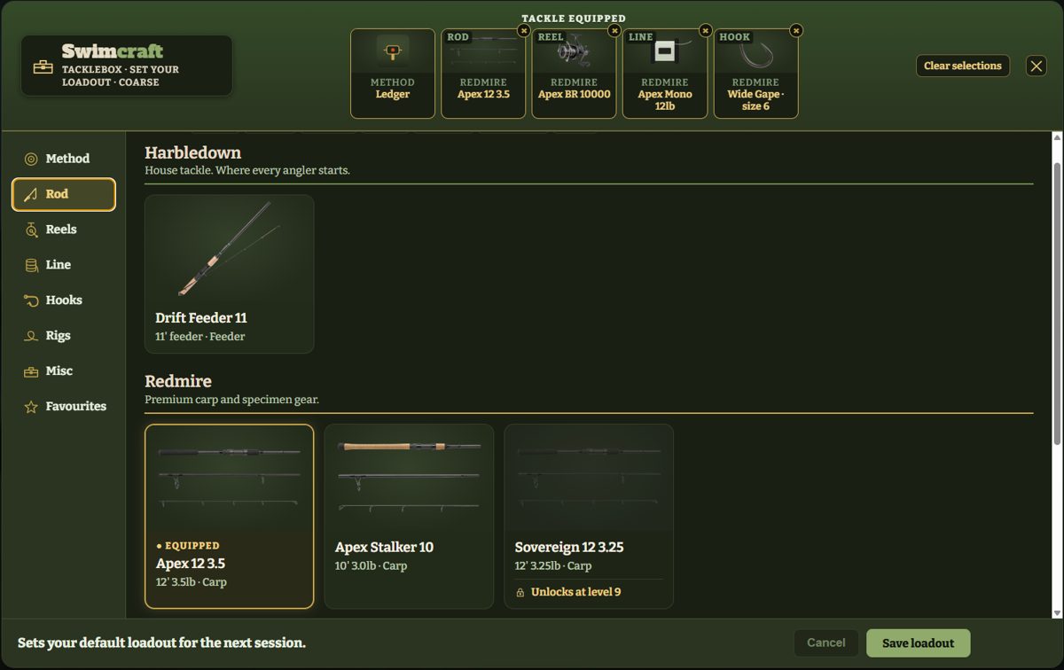Image resolution: width=1064 pixels, height=670 pixels.
Task: Open the Method category
Action: pyautogui.click(x=64, y=159)
